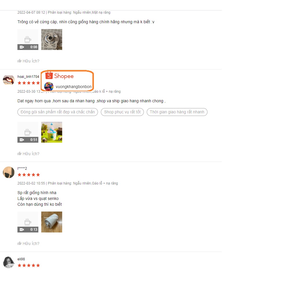The width and height of the screenshot is (281, 281).
Task: Mark the first review as Hữu Ích
Action: [28, 61]
